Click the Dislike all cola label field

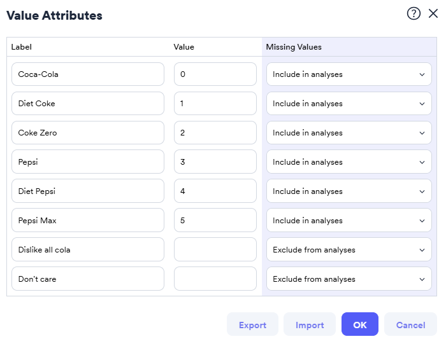click(x=88, y=250)
